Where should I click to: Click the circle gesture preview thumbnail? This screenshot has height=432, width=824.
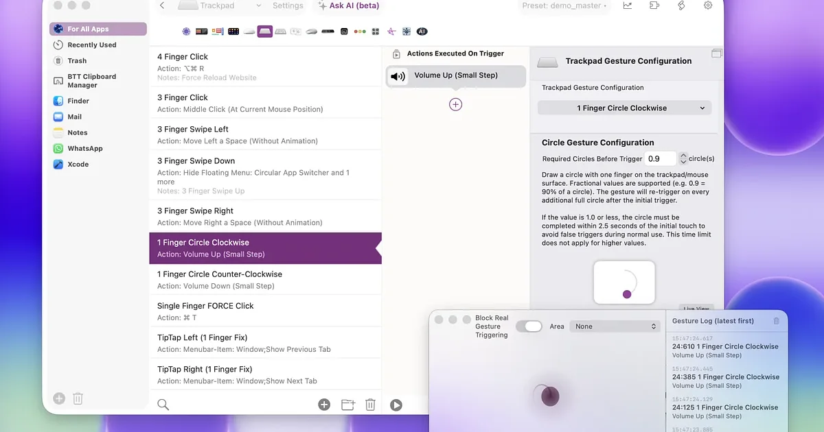tap(624, 283)
